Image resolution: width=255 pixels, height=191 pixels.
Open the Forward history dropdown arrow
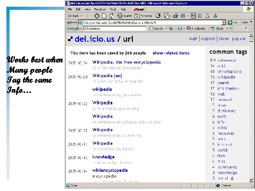coord(92,16)
